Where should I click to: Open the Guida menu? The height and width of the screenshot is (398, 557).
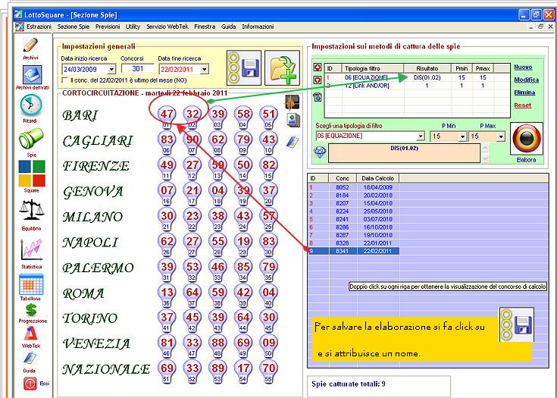coord(228,27)
